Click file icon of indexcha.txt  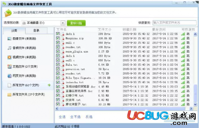(x=62, y=82)
